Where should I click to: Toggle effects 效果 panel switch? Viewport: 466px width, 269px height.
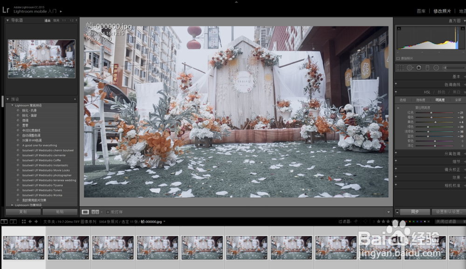[x=396, y=177]
